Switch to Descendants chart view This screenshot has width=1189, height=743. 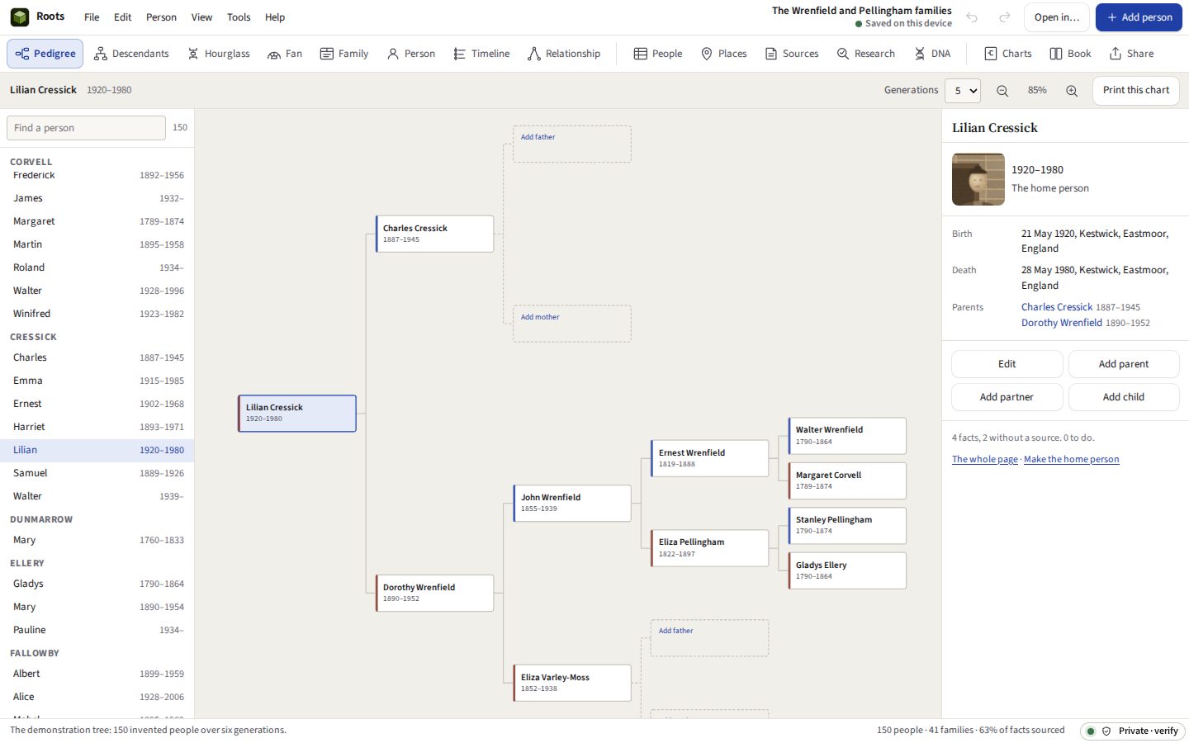click(x=131, y=54)
